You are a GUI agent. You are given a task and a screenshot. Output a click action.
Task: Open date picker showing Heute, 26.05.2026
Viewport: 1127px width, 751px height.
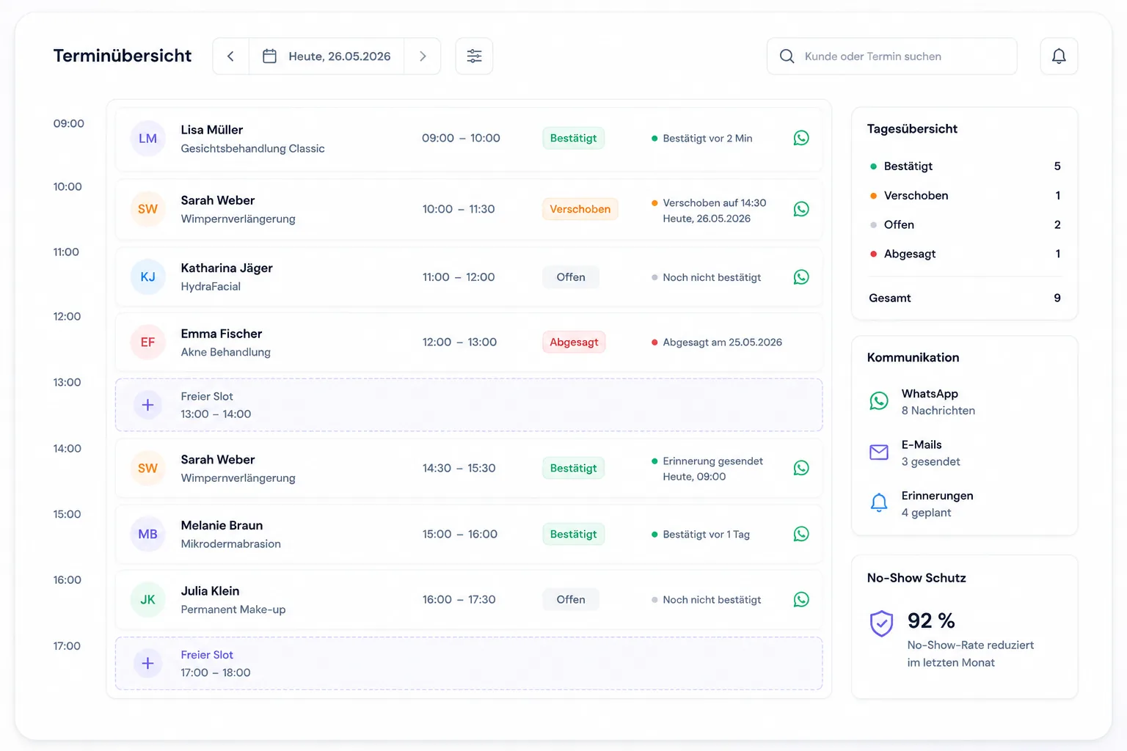327,56
